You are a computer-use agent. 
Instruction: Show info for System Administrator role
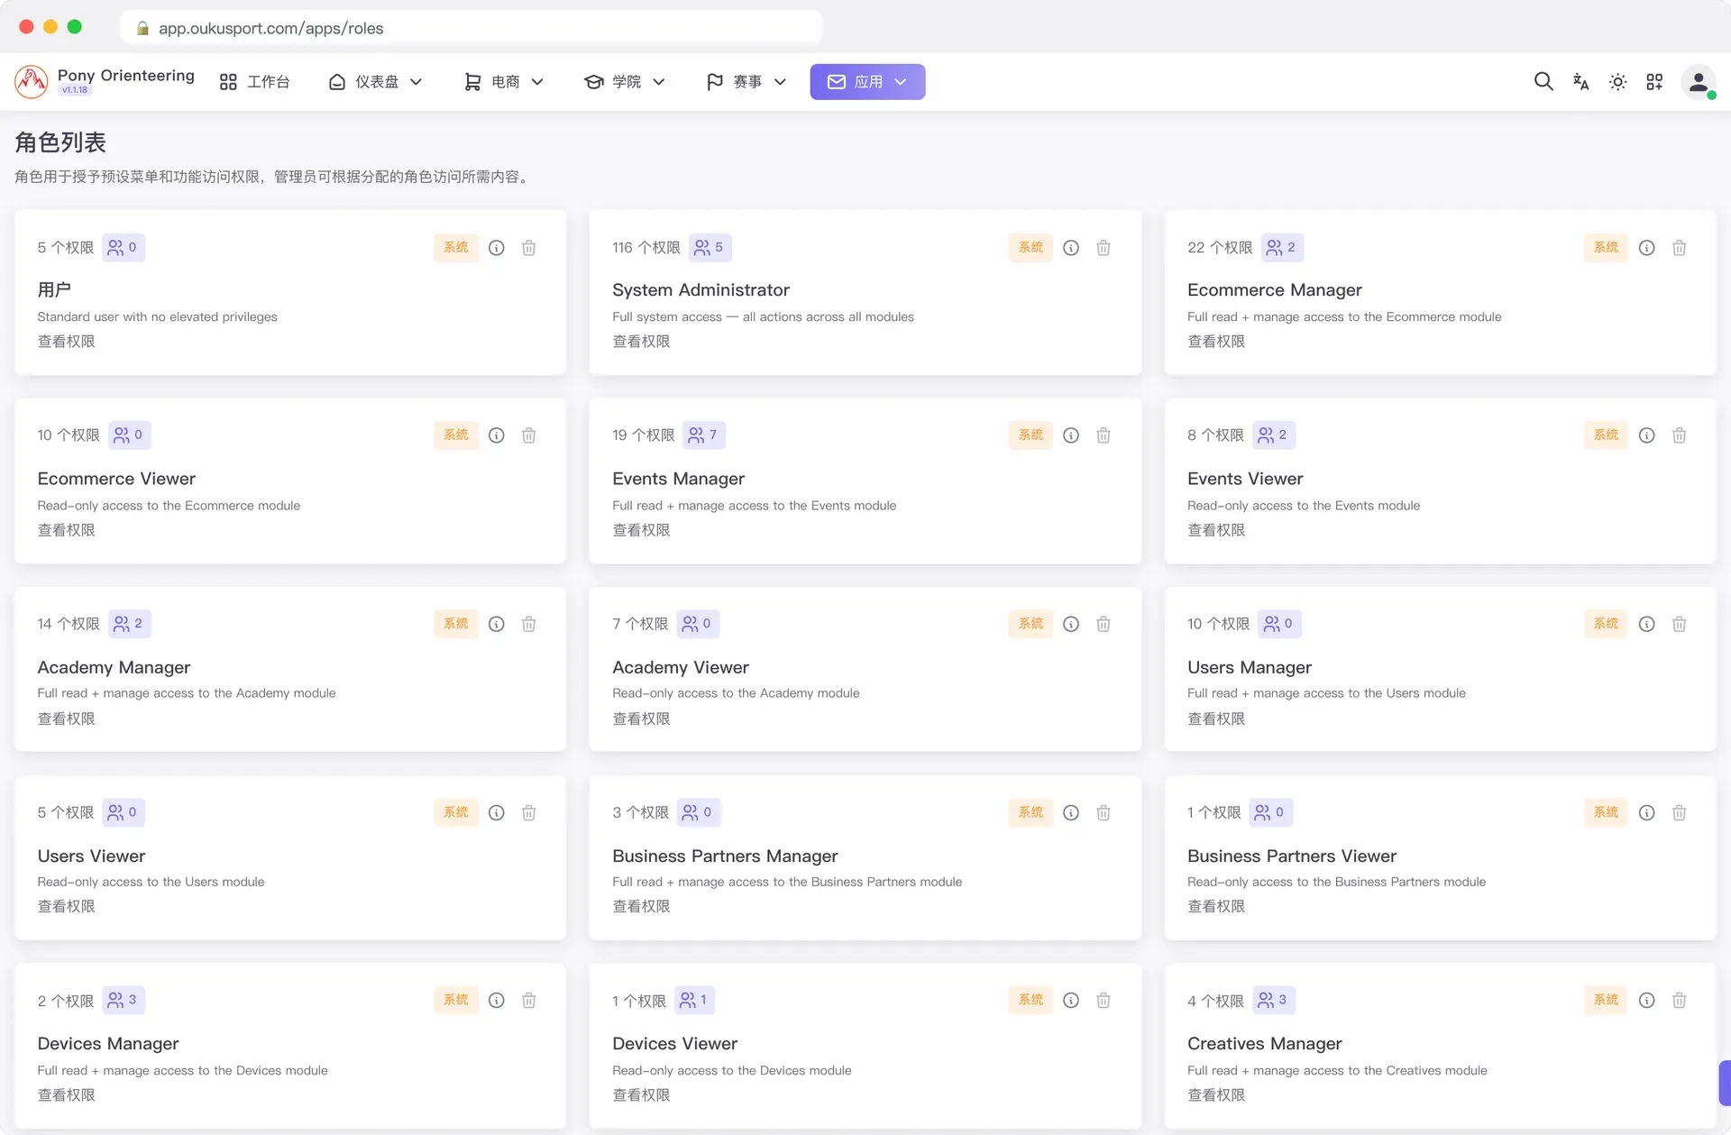(1071, 248)
